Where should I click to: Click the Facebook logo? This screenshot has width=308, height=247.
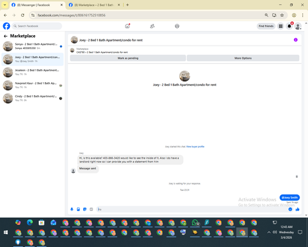point(6,26)
